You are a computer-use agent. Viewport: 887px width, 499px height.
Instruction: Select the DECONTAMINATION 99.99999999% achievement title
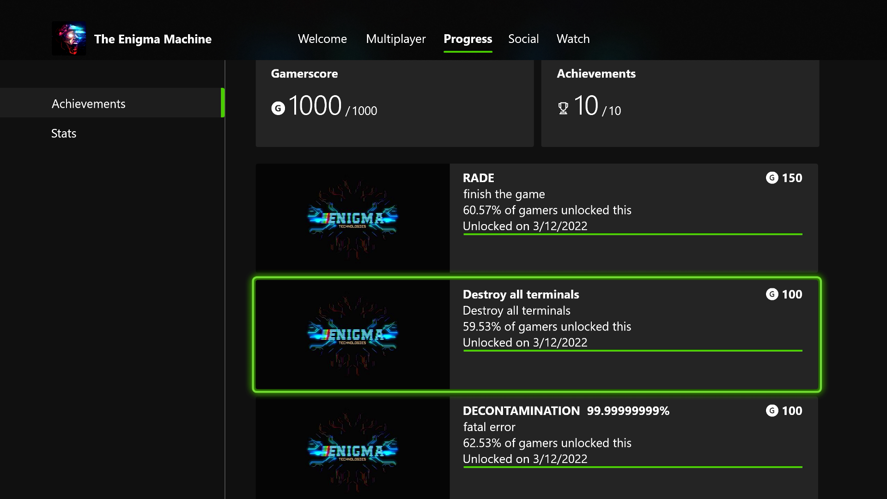tap(566, 411)
